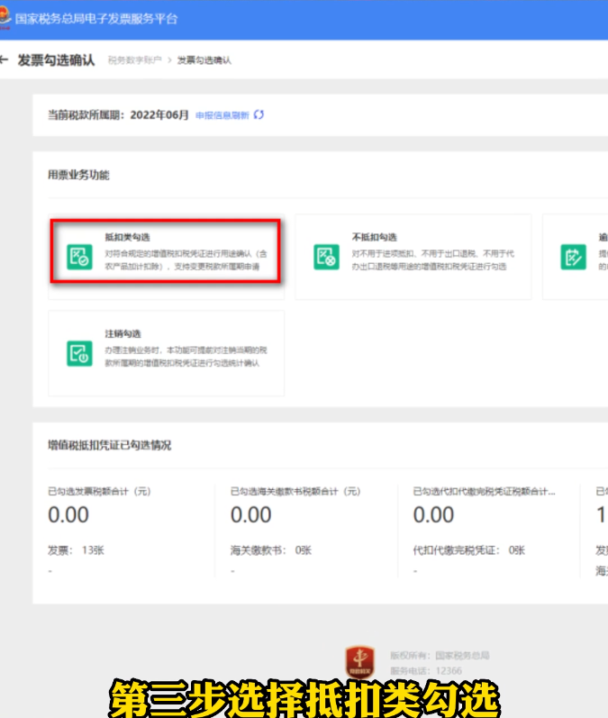Open the 不抵扣勾选 card title
The image size is (608, 718).
coord(372,237)
